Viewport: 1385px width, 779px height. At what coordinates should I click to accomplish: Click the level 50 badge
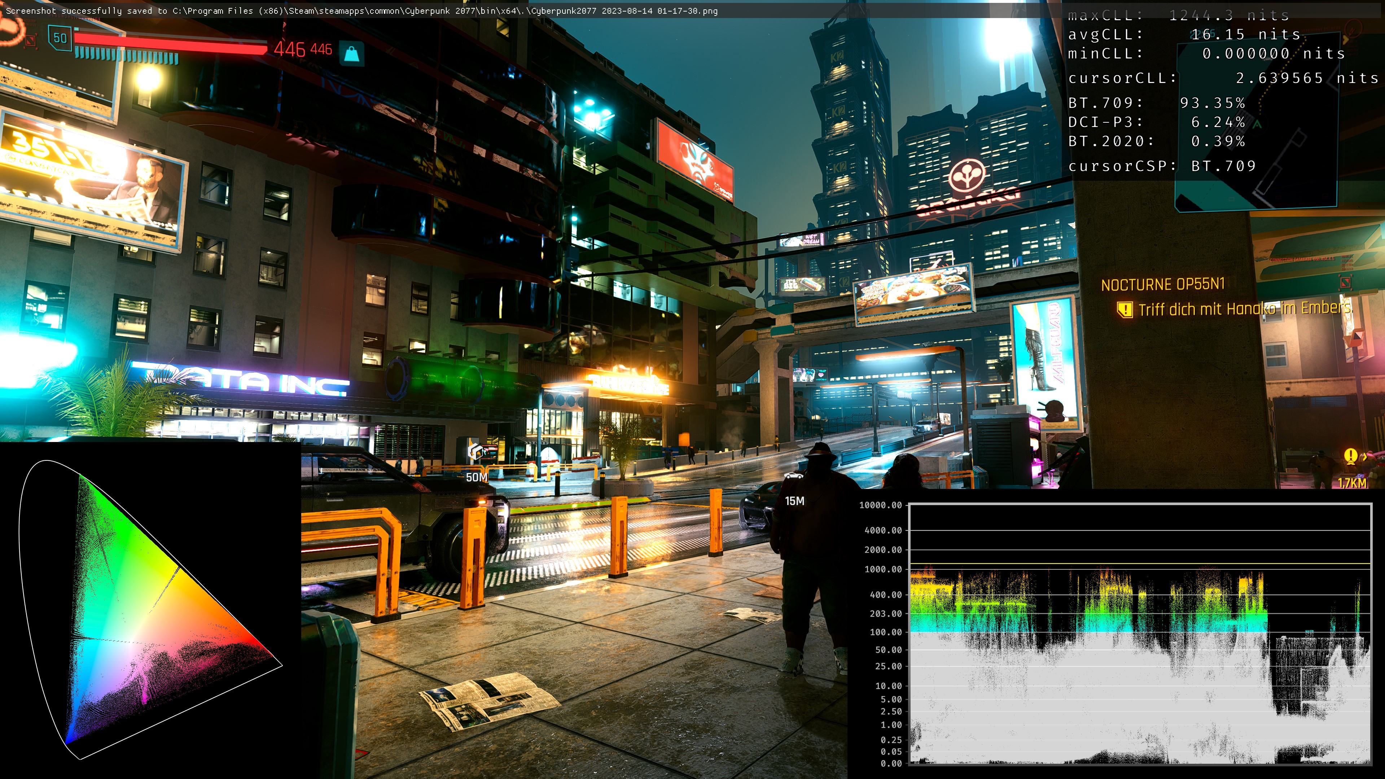click(x=60, y=38)
